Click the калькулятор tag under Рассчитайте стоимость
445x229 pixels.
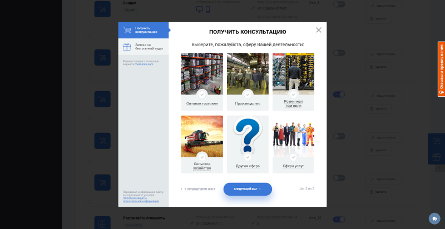[133, 226]
